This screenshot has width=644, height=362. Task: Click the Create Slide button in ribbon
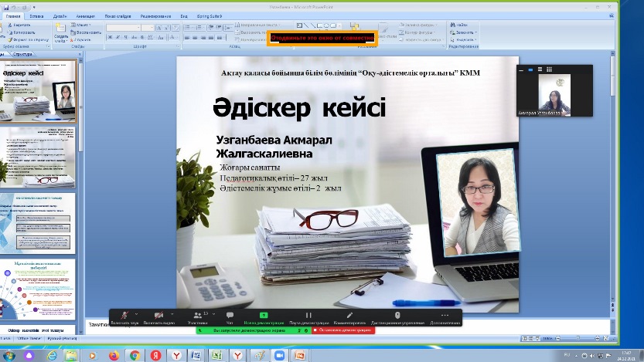click(x=62, y=37)
